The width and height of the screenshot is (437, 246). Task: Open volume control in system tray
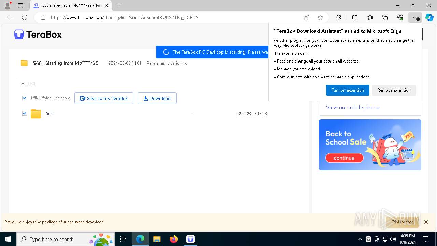pyautogui.click(x=393, y=239)
